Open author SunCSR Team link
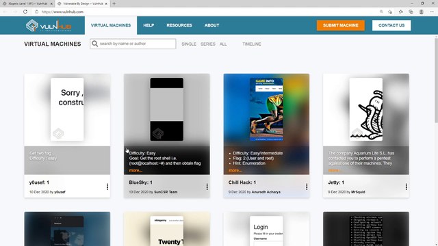 (x=166, y=192)
